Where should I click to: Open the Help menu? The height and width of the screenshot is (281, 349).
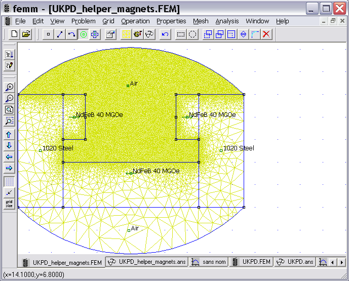283,21
